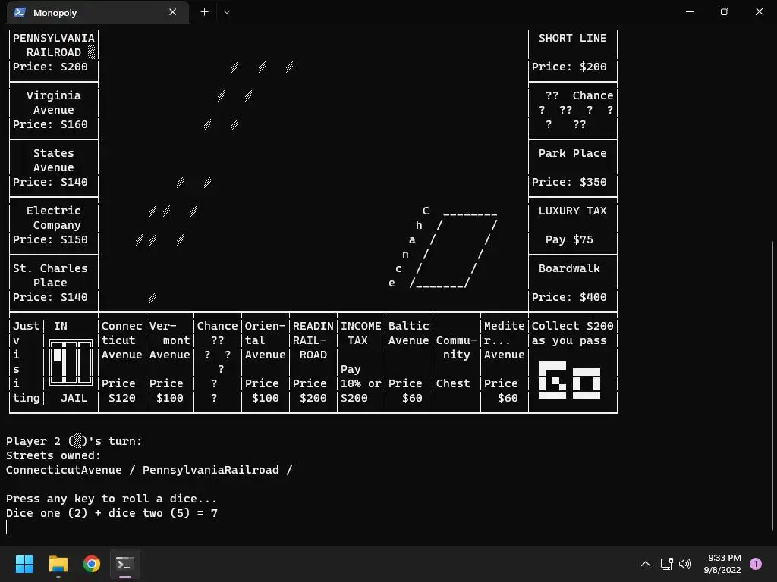Open the tab profile dropdown
This screenshot has height=582, width=777.
226,12
